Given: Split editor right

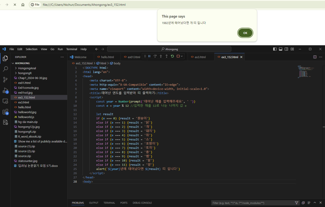Looking at the screenshot, I should click(315, 57).
